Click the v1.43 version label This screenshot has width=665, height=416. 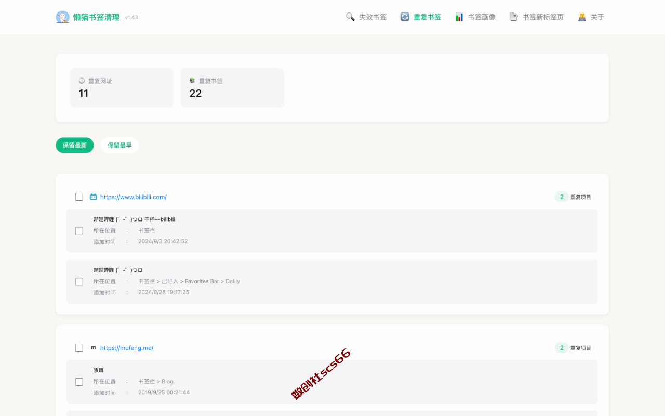coord(131,17)
